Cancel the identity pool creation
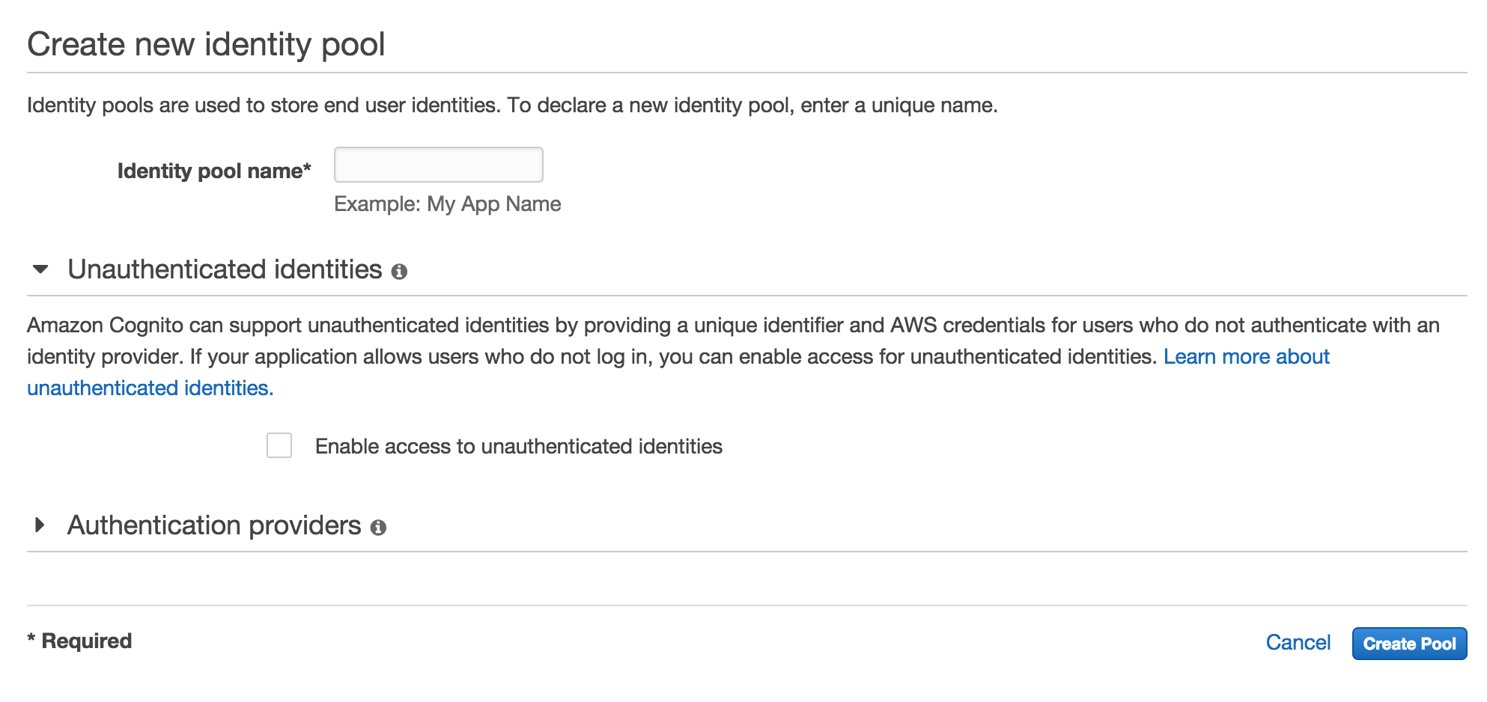The width and height of the screenshot is (1487, 702). [1298, 643]
